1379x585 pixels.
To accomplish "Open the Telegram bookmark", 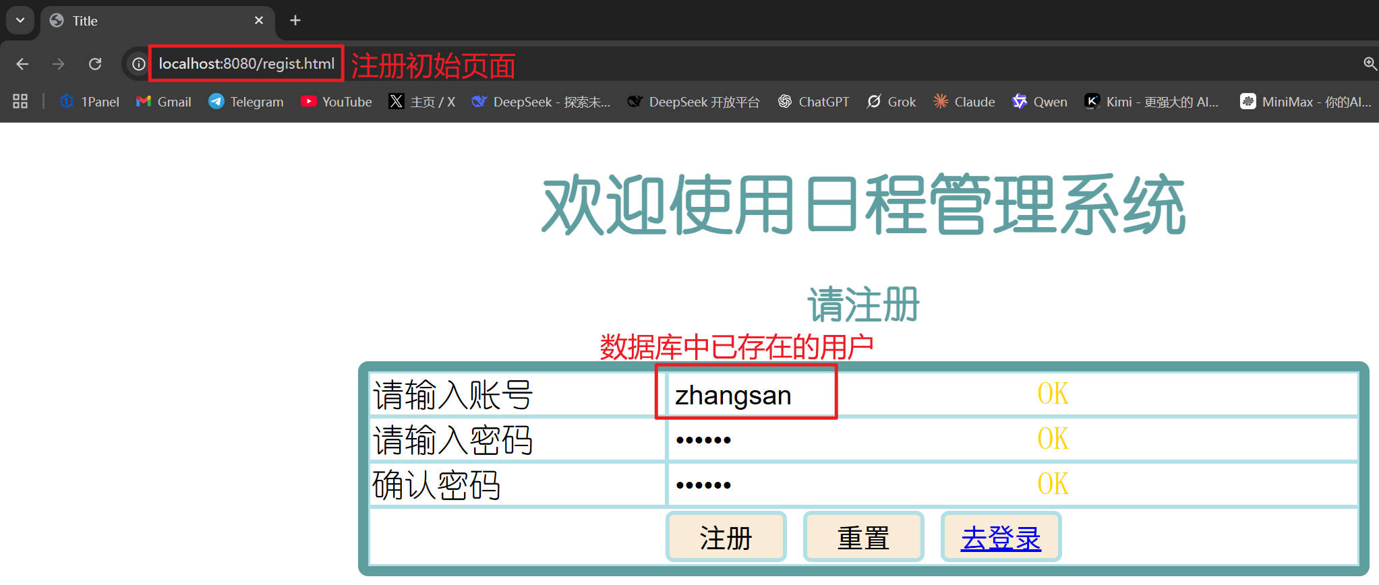I will [x=246, y=102].
